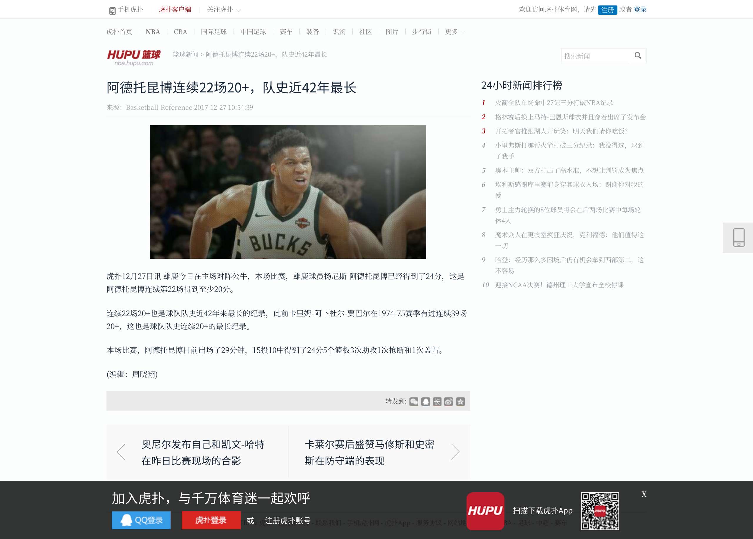Close bottom banner with X
Image resolution: width=753 pixels, height=539 pixels.
tap(644, 494)
